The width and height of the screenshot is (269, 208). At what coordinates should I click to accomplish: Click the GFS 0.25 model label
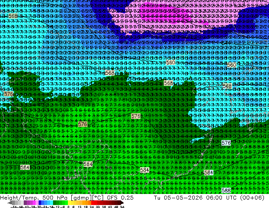[x=120, y=197]
